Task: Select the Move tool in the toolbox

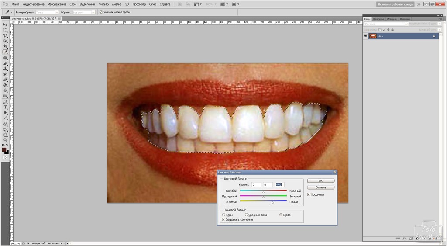Action: 5,24
